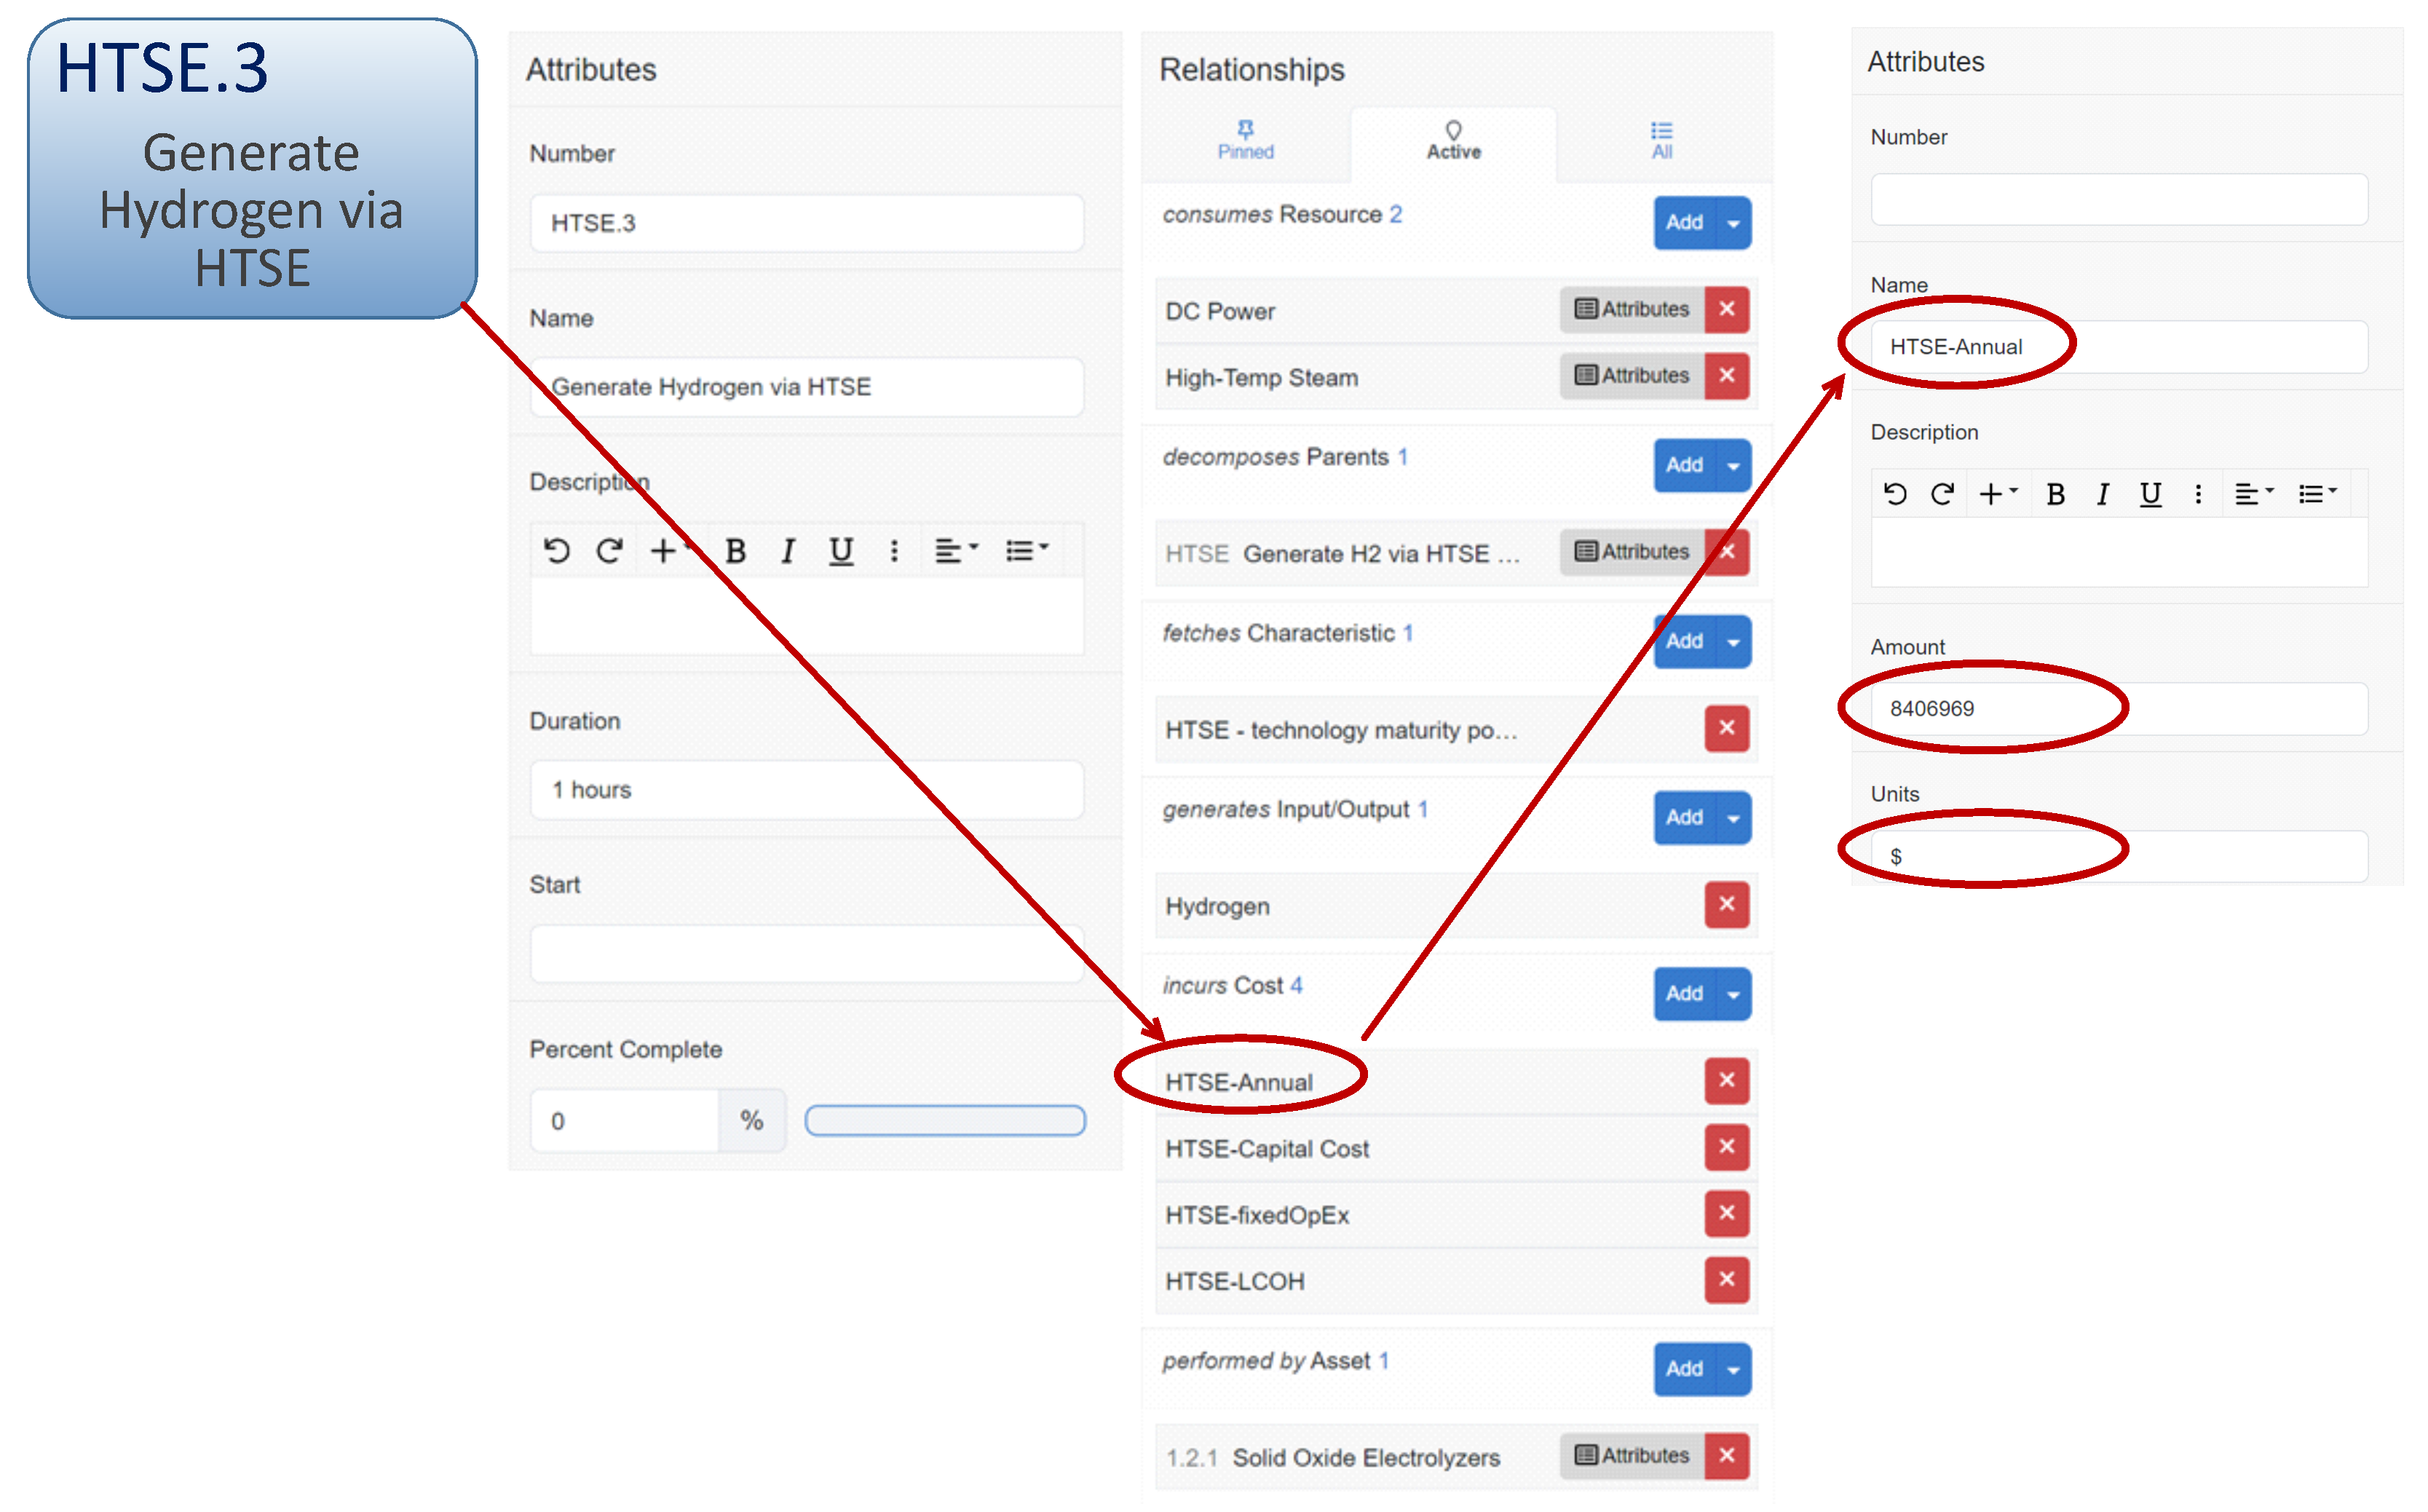This screenshot has width=2428, height=1512.
Task: Toggle underline in right Description editor
Action: 2150,494
